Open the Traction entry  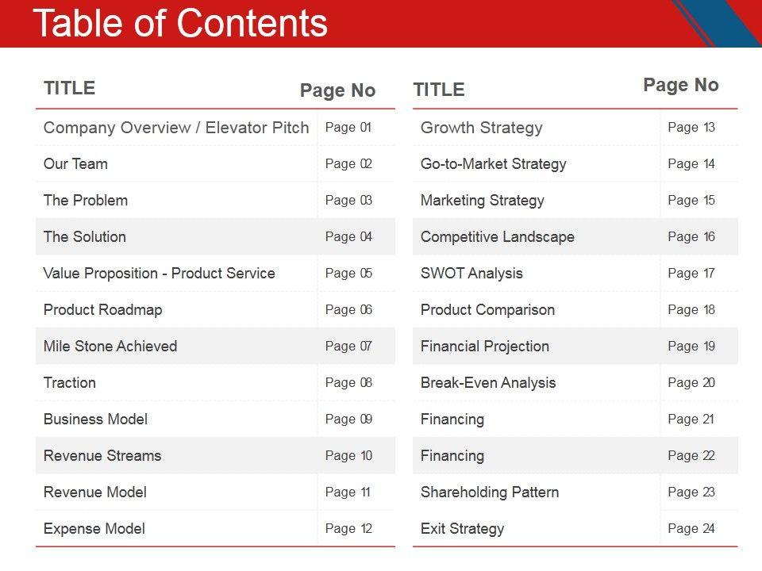click(x=70, y=383)
